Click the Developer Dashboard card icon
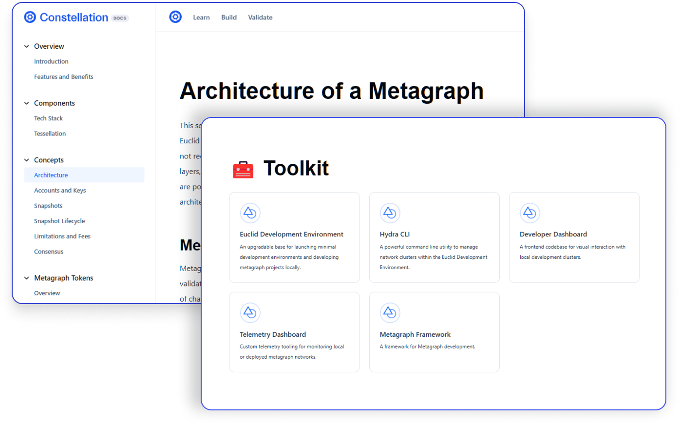The width and height of the screenshot is (680, 425). point(529,213)
